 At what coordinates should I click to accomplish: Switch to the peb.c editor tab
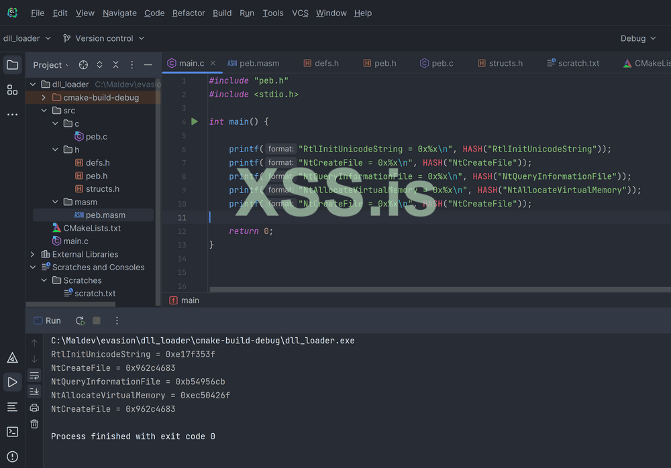(x=437, y=63)
